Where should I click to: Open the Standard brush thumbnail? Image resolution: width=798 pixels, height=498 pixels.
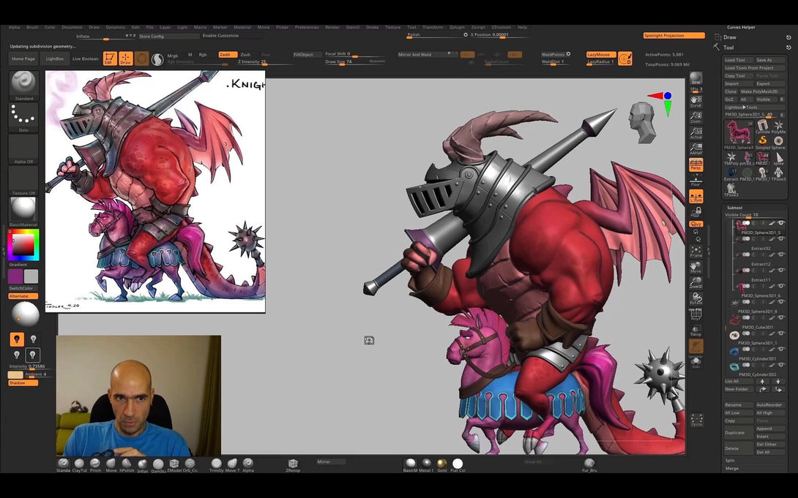(23, 86)
